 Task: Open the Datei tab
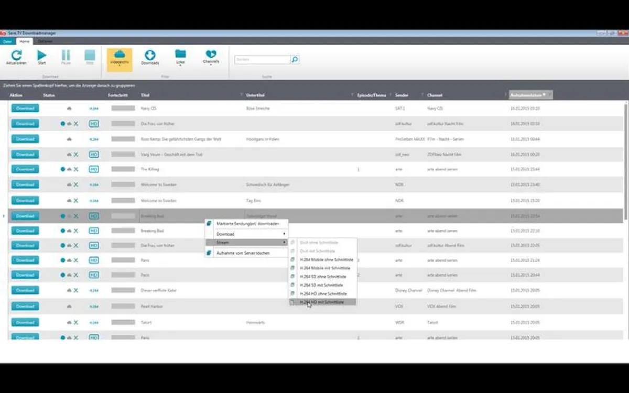coord(7,41)
